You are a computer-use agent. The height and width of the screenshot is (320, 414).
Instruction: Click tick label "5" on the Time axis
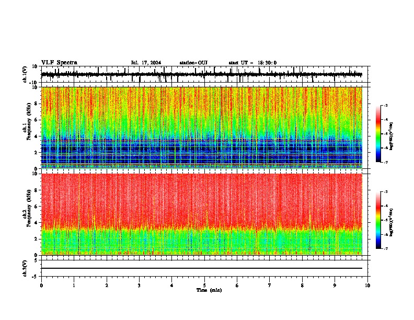coord(204,285)
